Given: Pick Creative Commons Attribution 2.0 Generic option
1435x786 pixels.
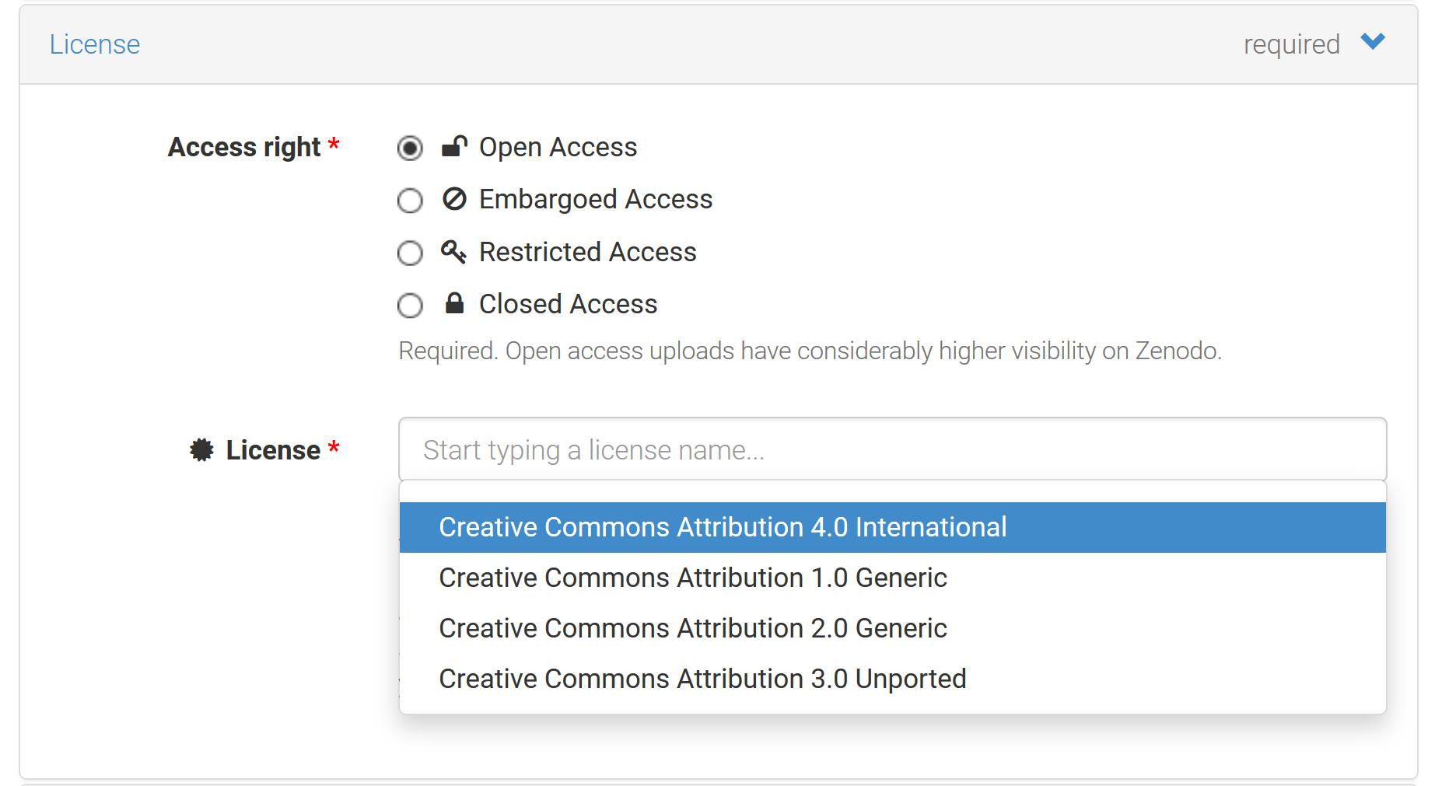Looking at the screenshot, I should pos(692,628).
